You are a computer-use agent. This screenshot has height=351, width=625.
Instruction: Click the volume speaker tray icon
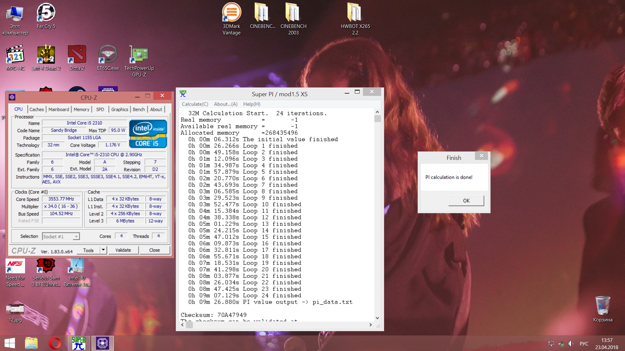point(571,344)
